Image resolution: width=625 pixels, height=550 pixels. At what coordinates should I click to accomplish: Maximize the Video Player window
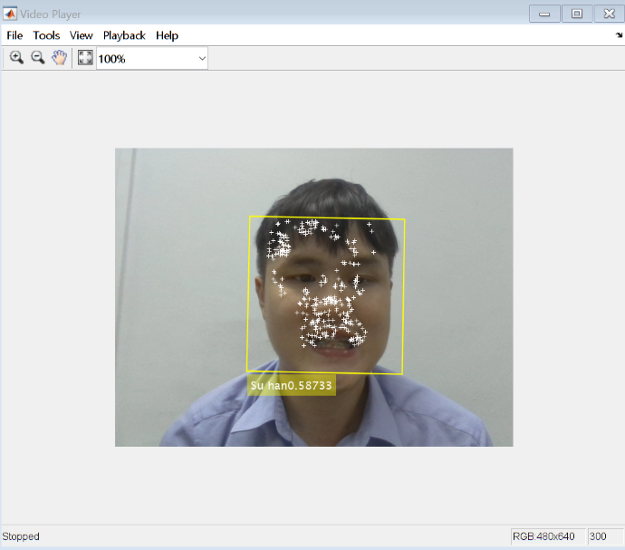(x=577, y=14)
